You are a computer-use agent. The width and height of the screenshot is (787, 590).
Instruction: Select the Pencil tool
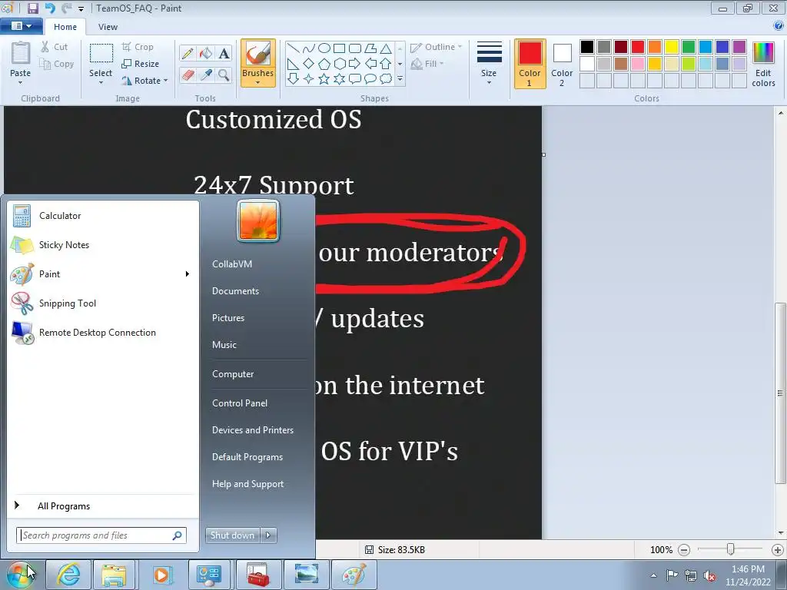[x=188, y=53]
